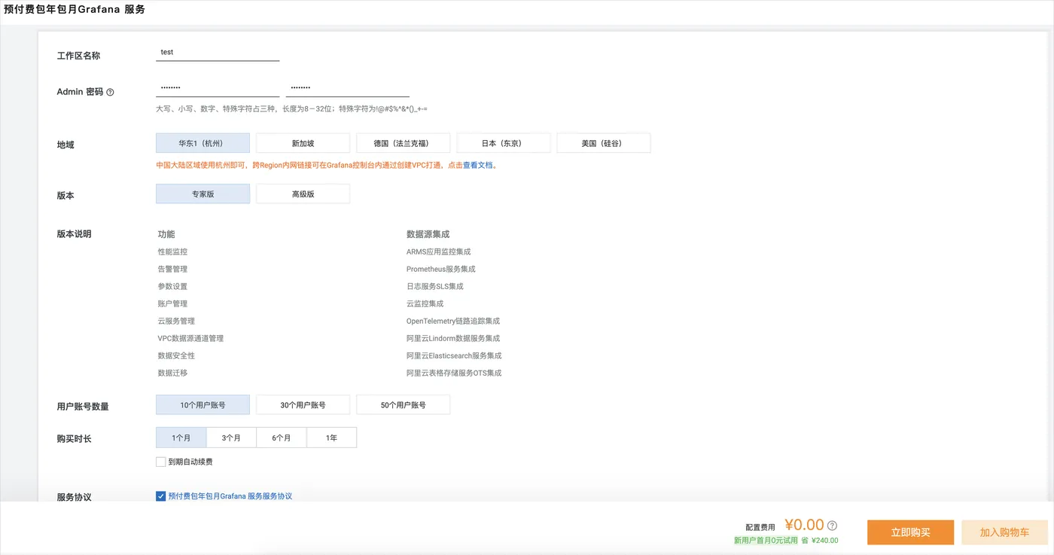Click the 加入购物车 button
This screenshot has height=555, width=1054.
point(1004,532)
